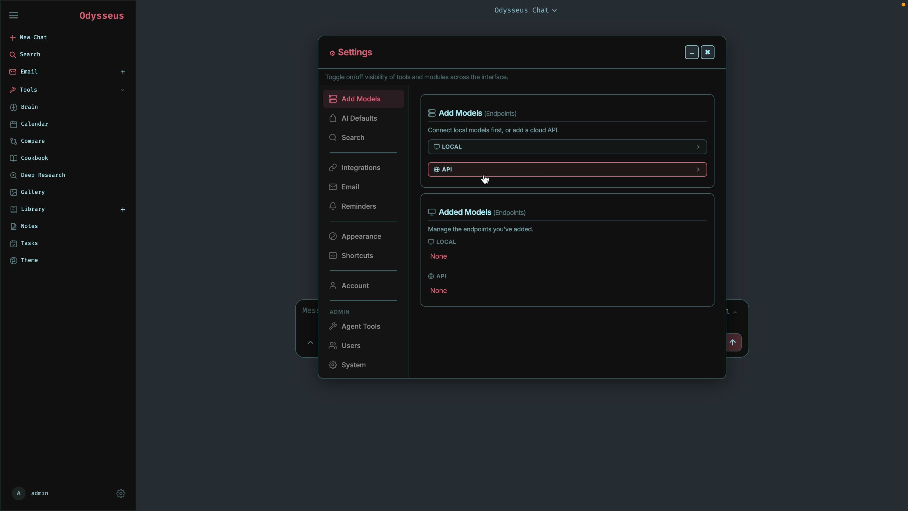
Task: Click 'Manage the endpoints you've added.' text
Action: (x=480, y=229)
